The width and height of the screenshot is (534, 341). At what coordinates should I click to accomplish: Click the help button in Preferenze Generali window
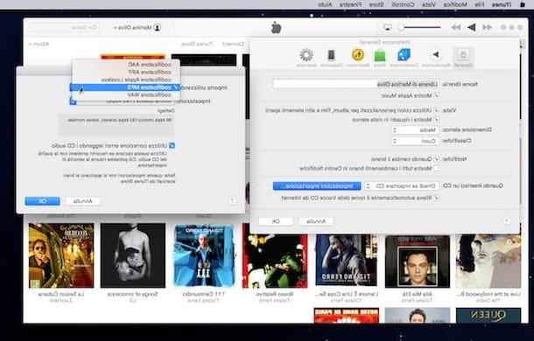pyautogui.click(x=507, y=221)
